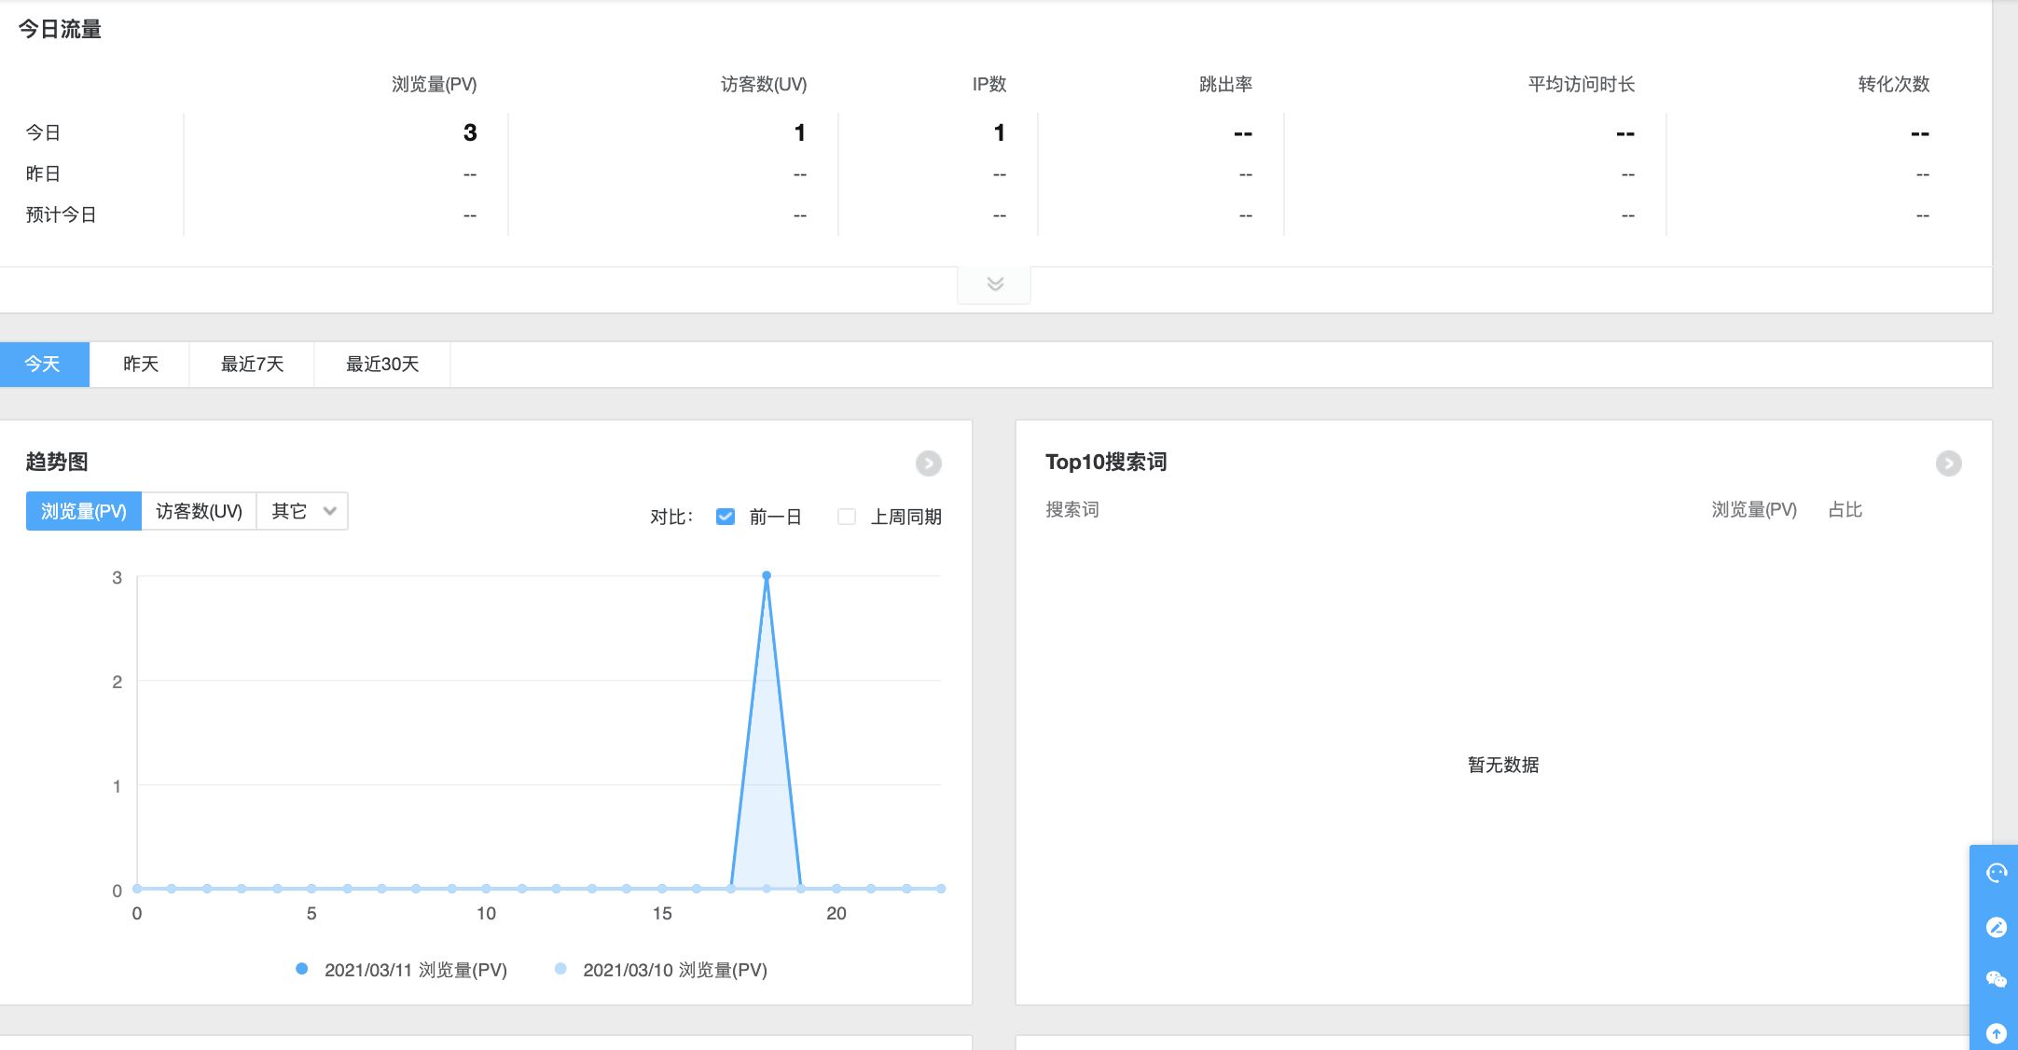The image size is (2018, 1050).
Task: Click the 今天 tab
Action: pyautogui.click(x=44, y=364)
